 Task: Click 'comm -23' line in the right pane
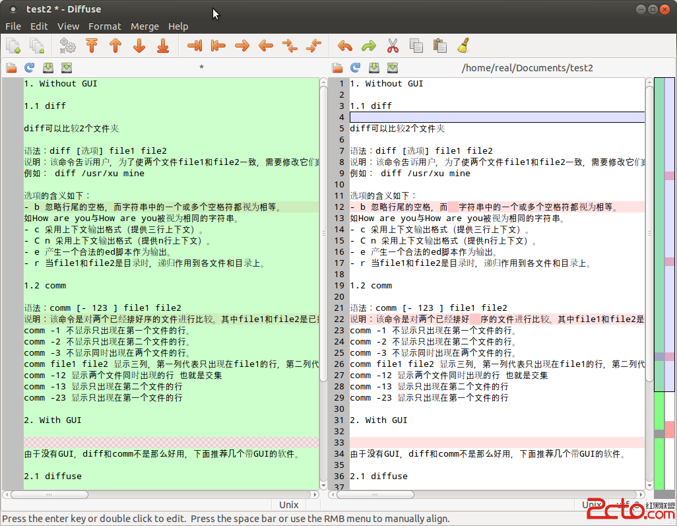pos(429,398)
